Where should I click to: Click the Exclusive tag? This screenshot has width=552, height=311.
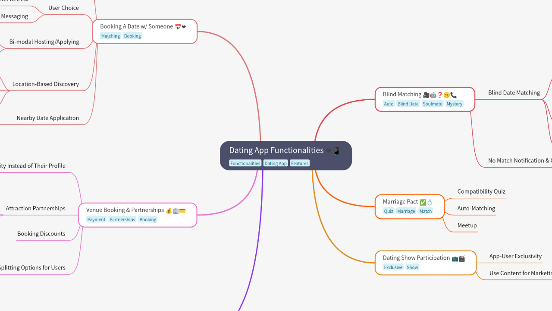393,267
